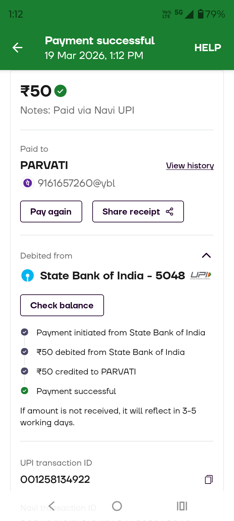Tap the PhonePe icon next to UPI ID
Image resolution: width=234 pixels, height=521 pixels.
pyautogui.click(x=28, y=183)
